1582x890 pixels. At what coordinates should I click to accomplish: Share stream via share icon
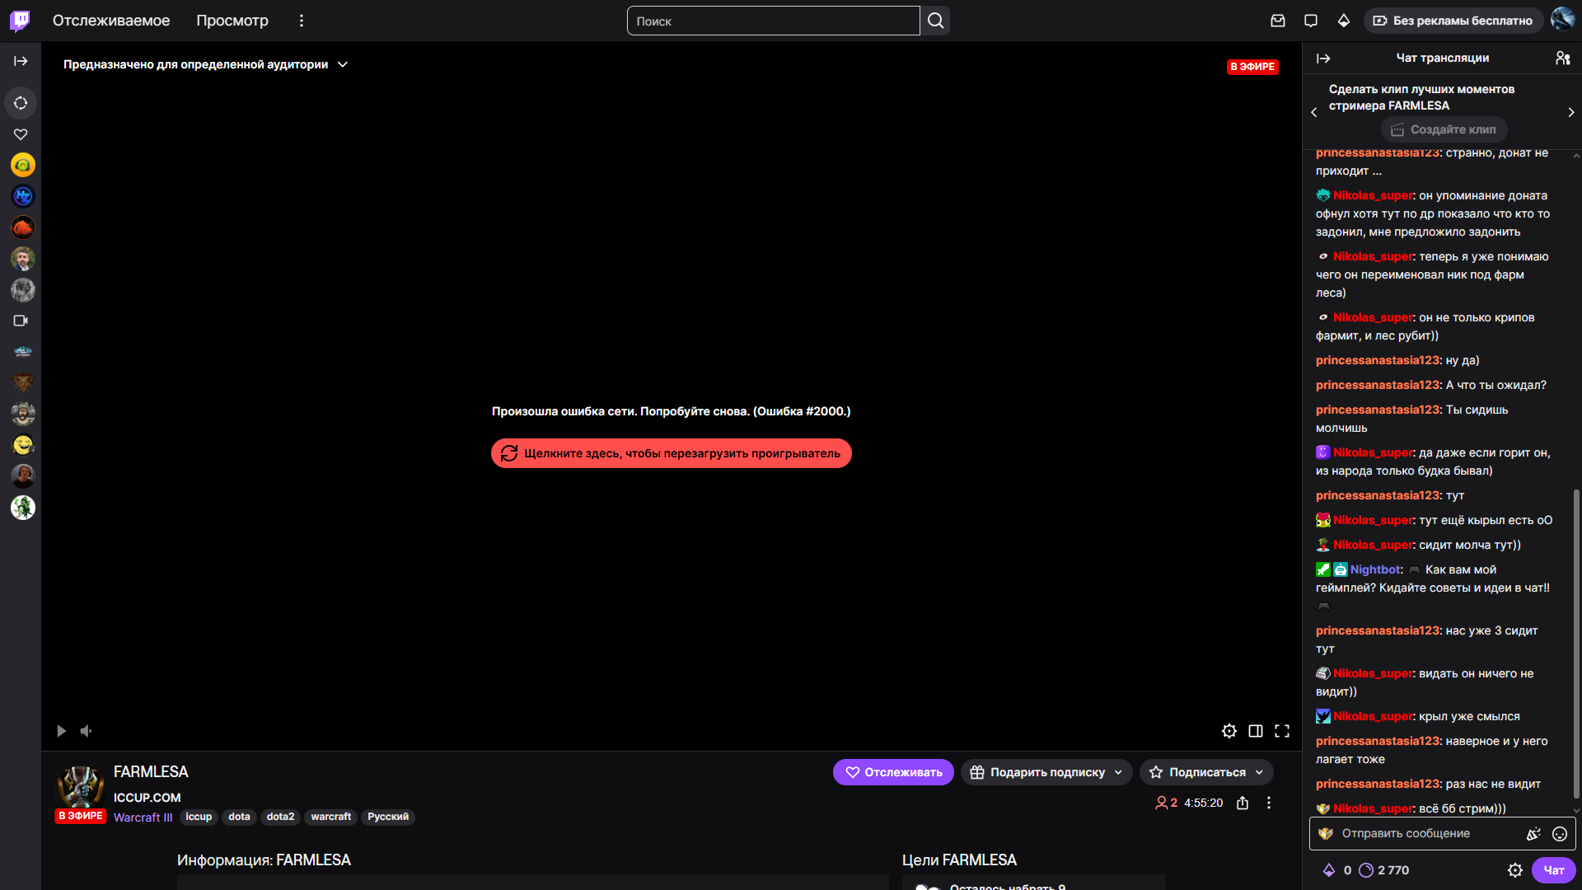1243,803
